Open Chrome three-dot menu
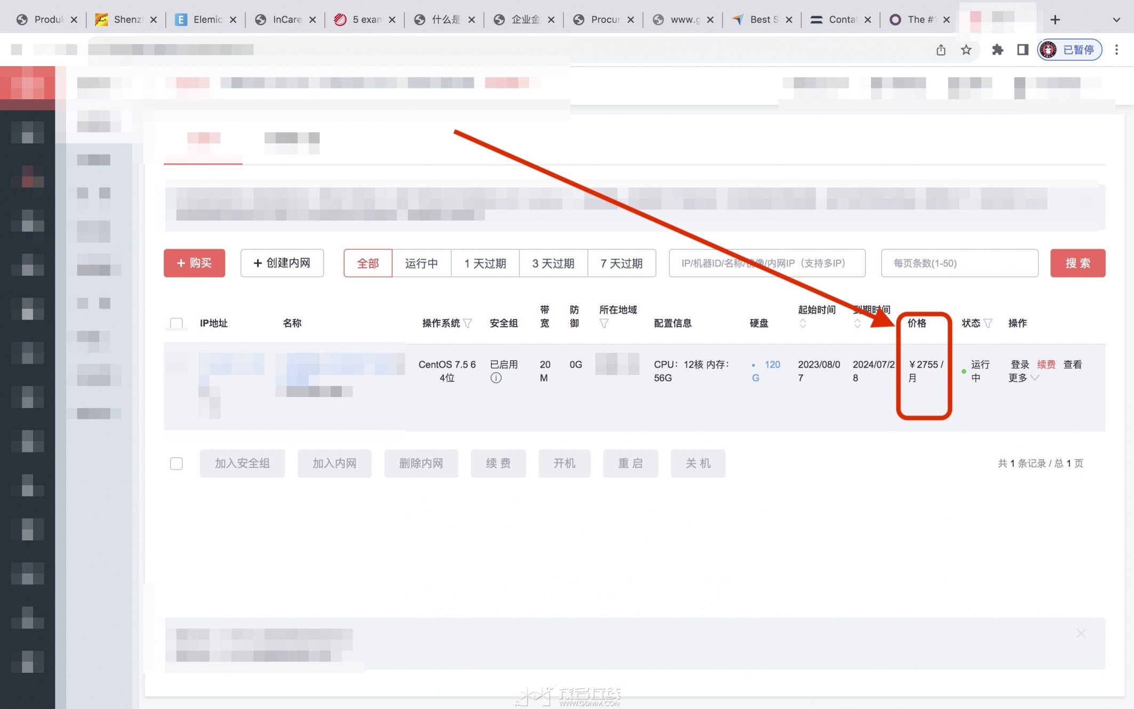 (1116, 50)
